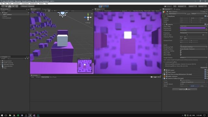Toggle the Allow MSAA checkbox
This screenshot has height=117, width=208.
coord(181,55)
